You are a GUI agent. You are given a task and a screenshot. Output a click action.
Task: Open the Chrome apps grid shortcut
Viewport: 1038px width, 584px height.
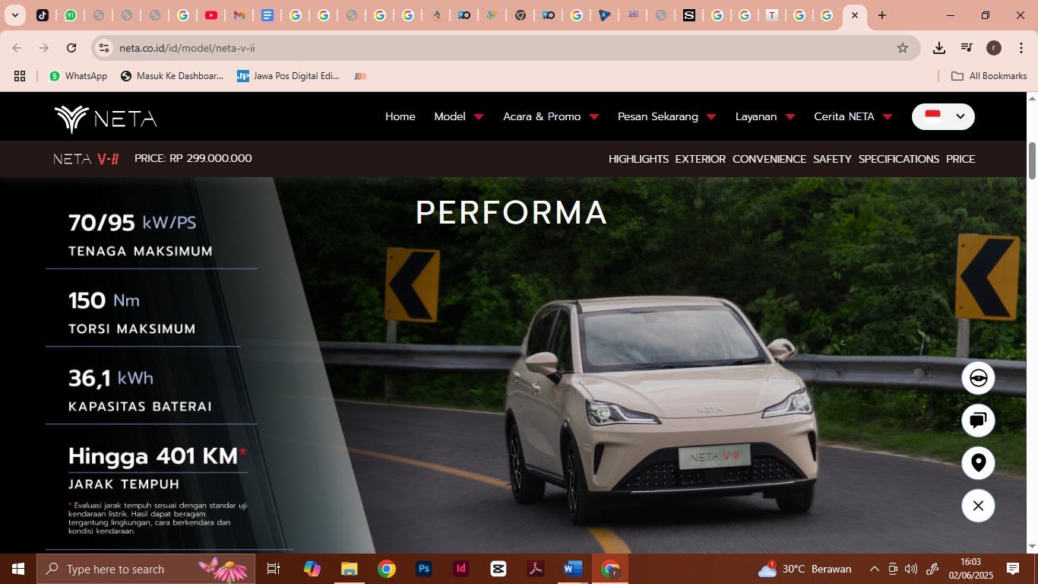tap(20, 76)
